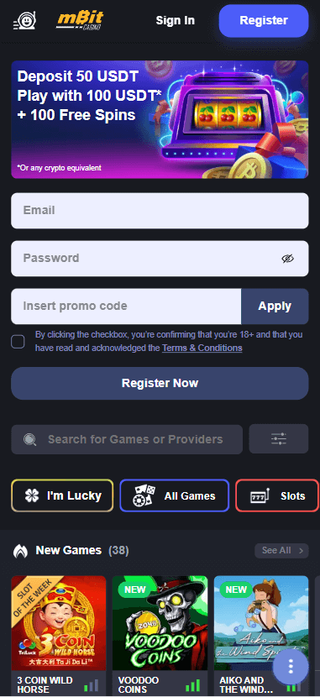Click the Register Now button

pos(160,383)
